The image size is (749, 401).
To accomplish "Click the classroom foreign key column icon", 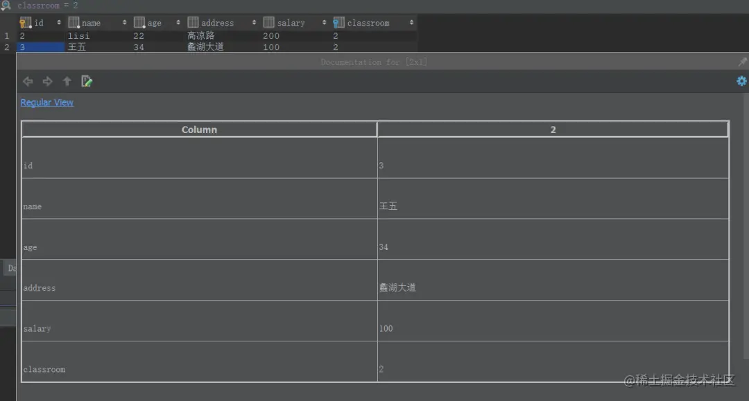I will point(338,22).
